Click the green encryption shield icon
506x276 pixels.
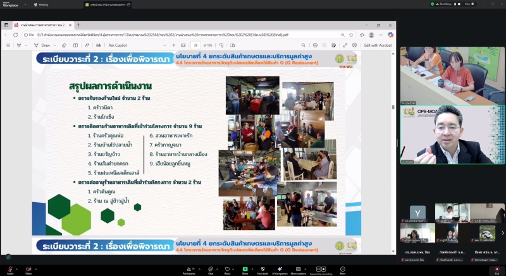[x=432, y=4]
